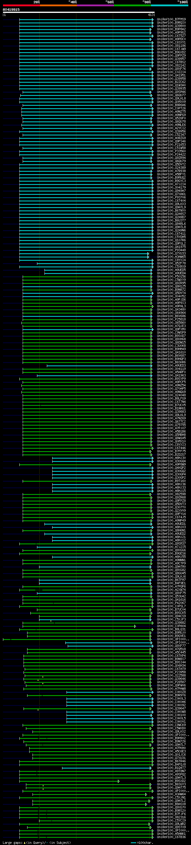The image size is (191, 845).
Task: Select UniRef100_Q9FPZ9 entry
Action: point(171,55)
